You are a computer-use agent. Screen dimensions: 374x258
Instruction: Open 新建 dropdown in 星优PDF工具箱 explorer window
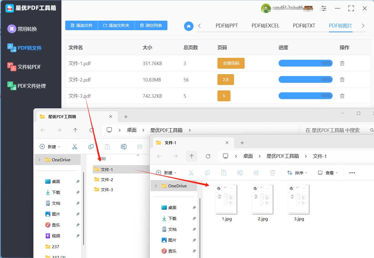pyautogui.click(x=50, y=147)
